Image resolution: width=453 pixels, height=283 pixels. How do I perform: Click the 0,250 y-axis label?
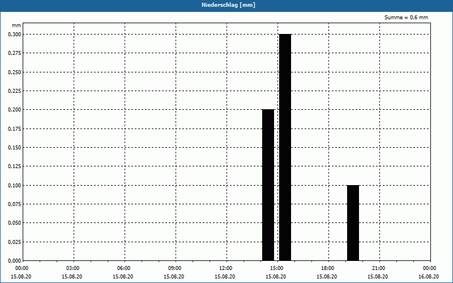tap(15, 72)
